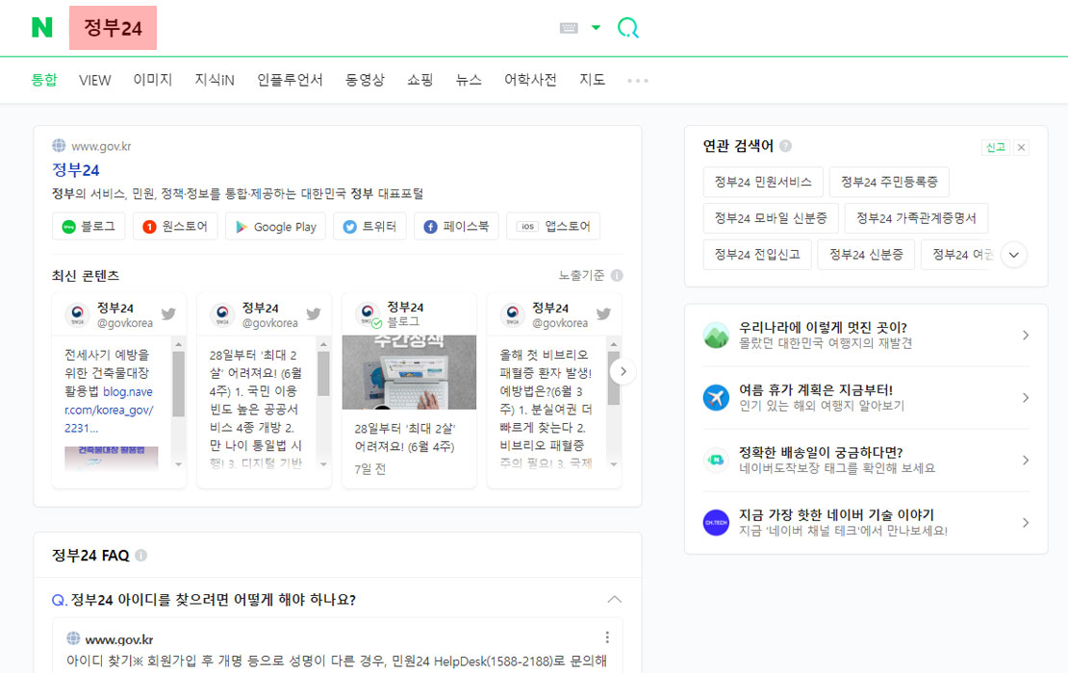Open the 이미지 tab
The height and width of the screenshot is (673, 1068).
tap(153, 81)
